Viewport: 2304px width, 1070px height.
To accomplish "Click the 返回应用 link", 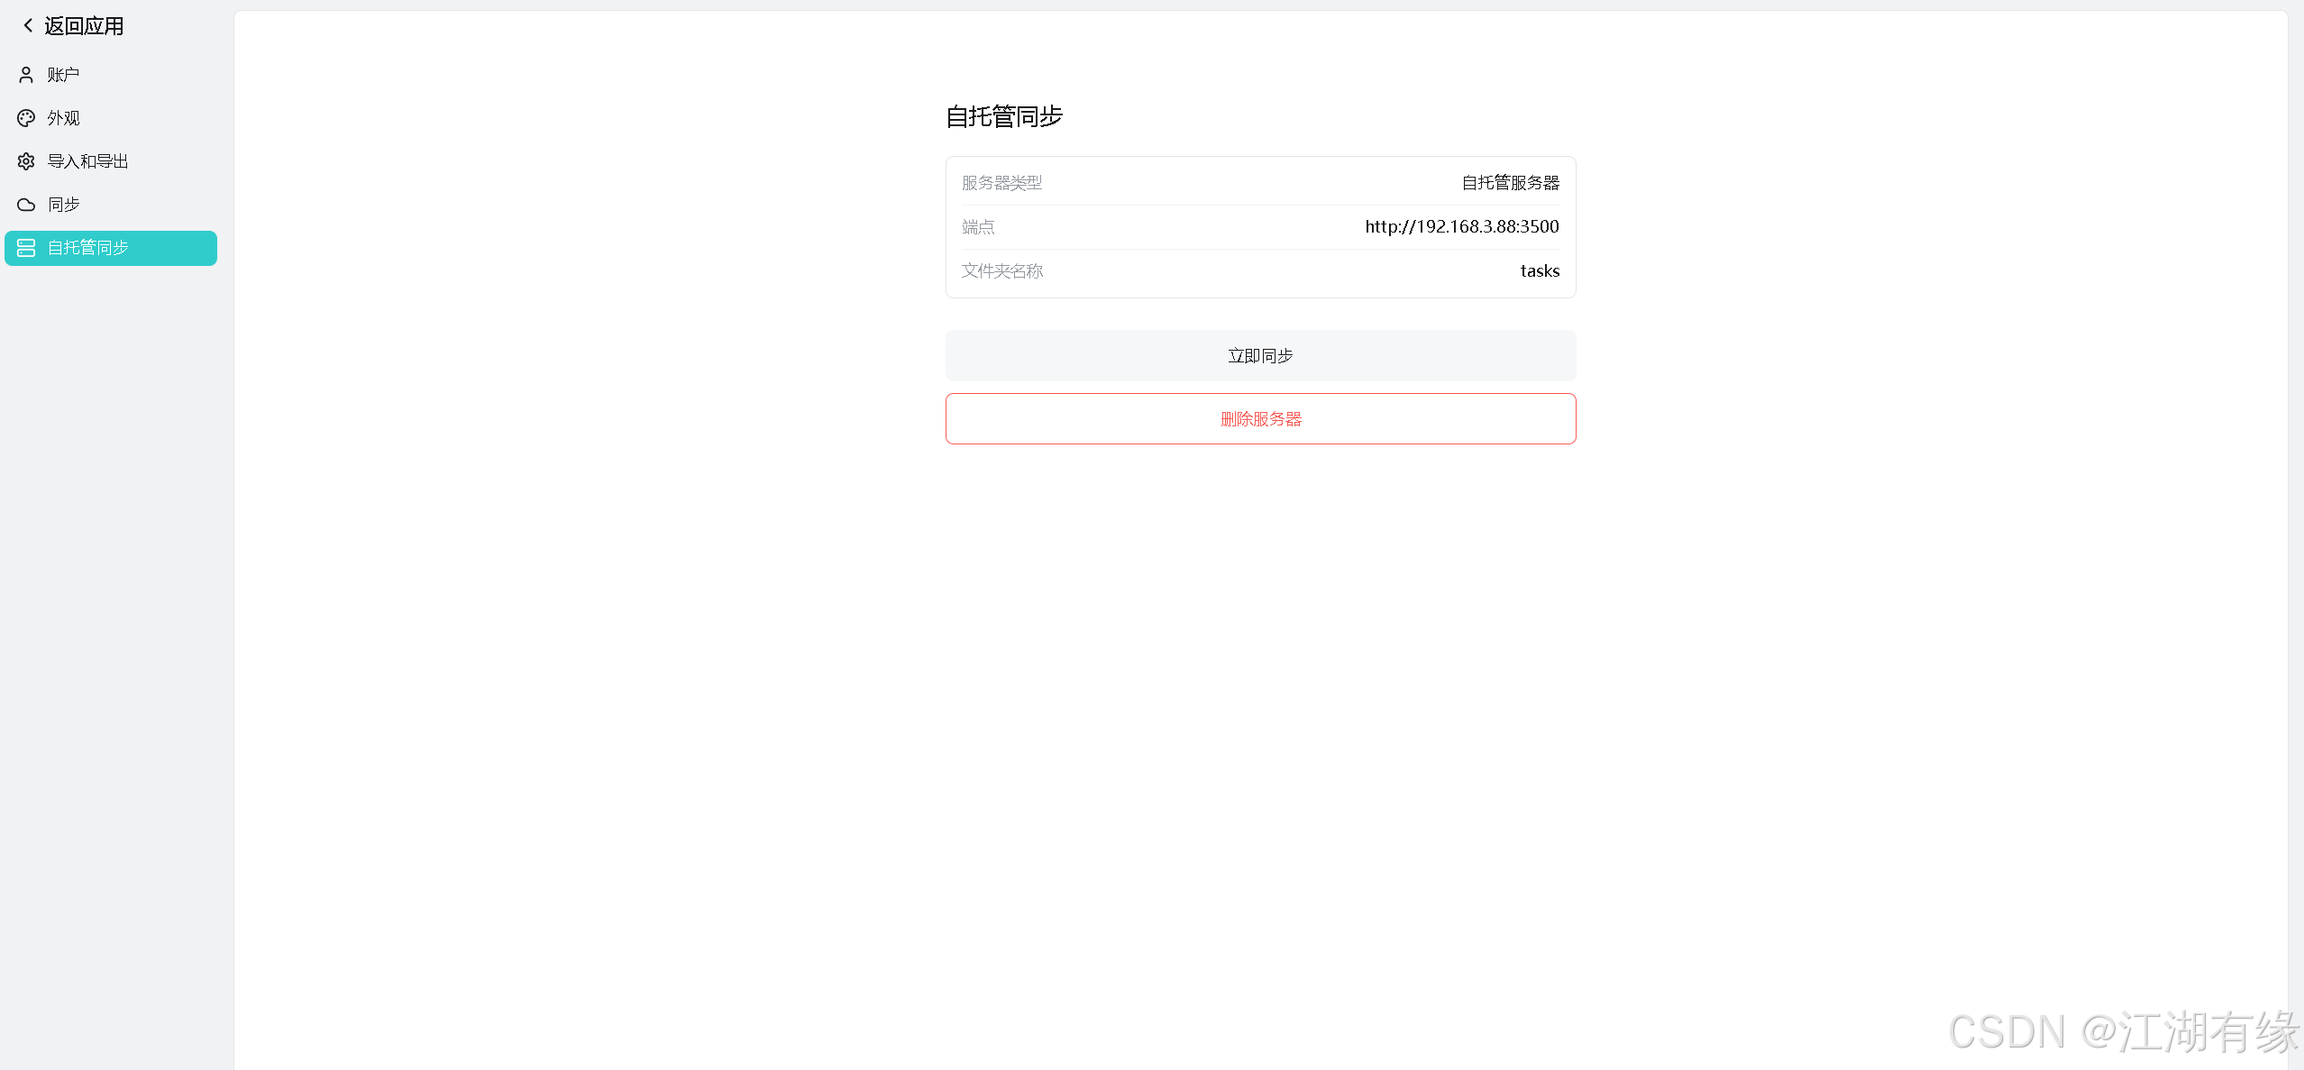I will coord(82,25).
